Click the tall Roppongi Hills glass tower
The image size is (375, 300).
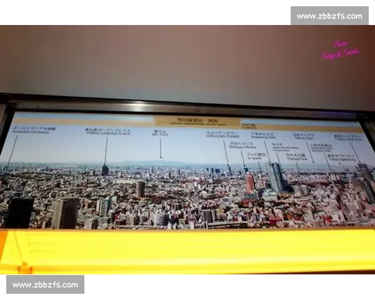point(276,177)
